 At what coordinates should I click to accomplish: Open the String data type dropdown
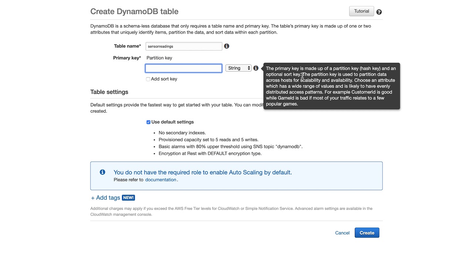(x=238, y=68)
